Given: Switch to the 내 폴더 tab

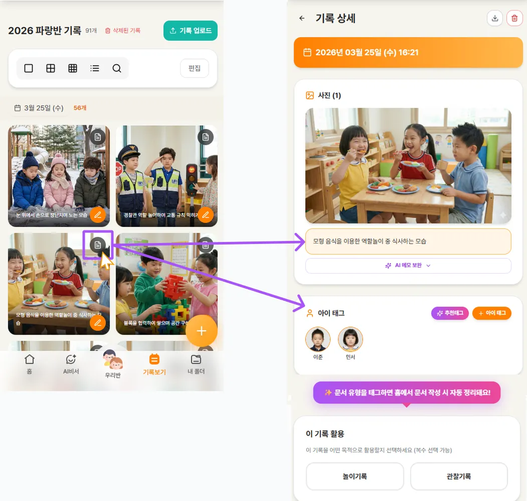Looking at the screenshot, I should [x=196, y=364].
